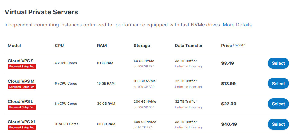Image resolution: width=293 pixels, height=138 pixels.
Task: Open the More Details link
Action: (237, 25)
